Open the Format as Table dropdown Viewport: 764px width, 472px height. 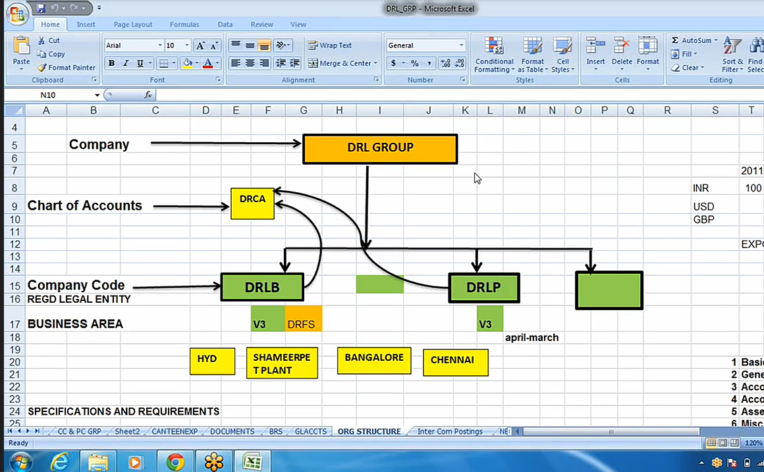point(533,55)
